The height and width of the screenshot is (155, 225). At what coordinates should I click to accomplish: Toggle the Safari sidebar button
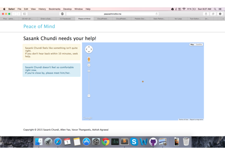(x=25, y=14)
